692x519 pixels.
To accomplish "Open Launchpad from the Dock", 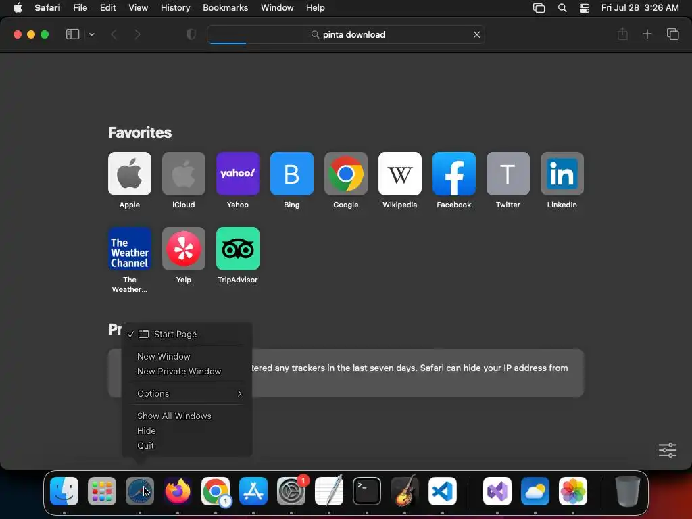I will (102, 491).
